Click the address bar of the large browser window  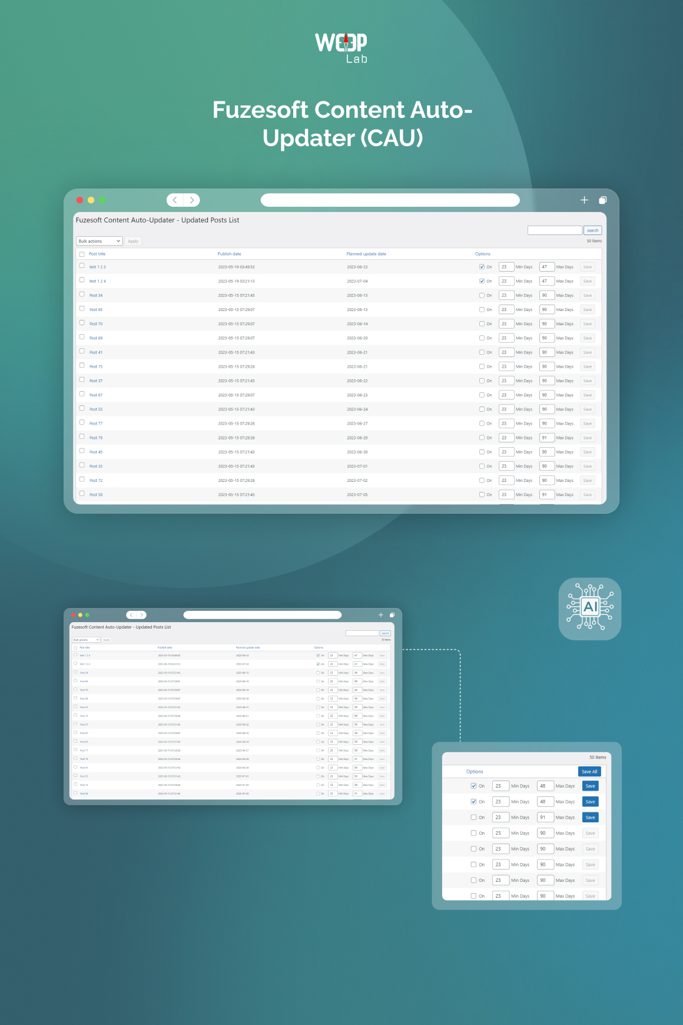tap(390, 200)
